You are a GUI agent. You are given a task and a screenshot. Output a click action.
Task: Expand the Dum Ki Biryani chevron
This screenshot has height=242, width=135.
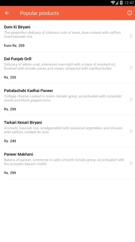pyautogui.click(x=131, y=36)
